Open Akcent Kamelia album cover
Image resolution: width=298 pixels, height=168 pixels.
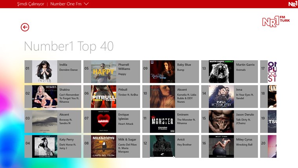pyautogui.click(x=163, y=96)
